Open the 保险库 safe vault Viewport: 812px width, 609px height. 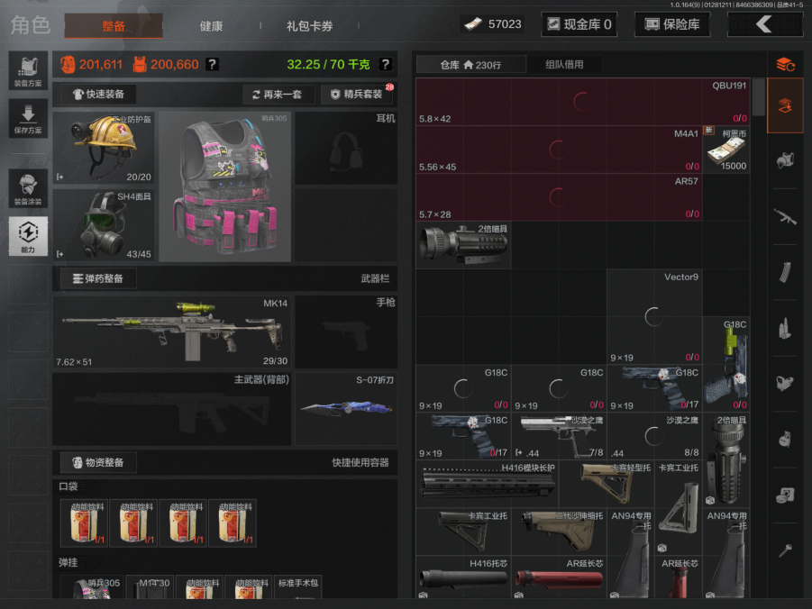pos(672,24)
